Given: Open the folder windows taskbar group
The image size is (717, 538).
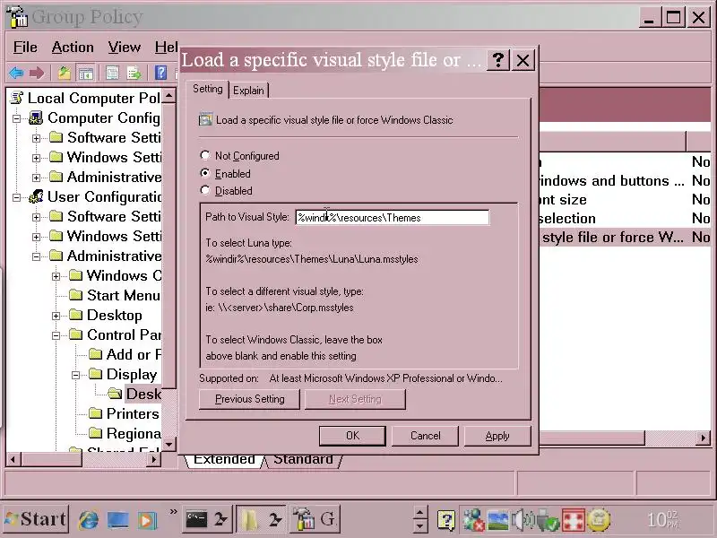Looking at the screenshot, I should click(262, 520).
